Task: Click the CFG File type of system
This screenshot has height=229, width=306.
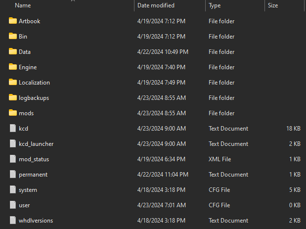Action: tap(219, 190)
